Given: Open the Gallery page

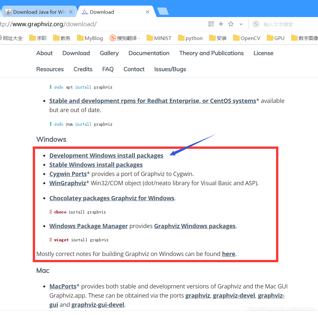Looking at the screenshot, I should (x=109, y=53).
